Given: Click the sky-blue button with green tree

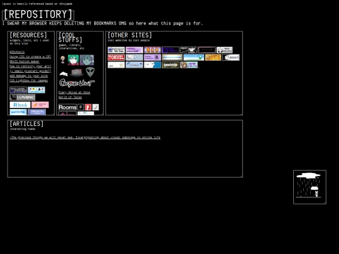Looking at the screenshot, I should coord(194,58).
